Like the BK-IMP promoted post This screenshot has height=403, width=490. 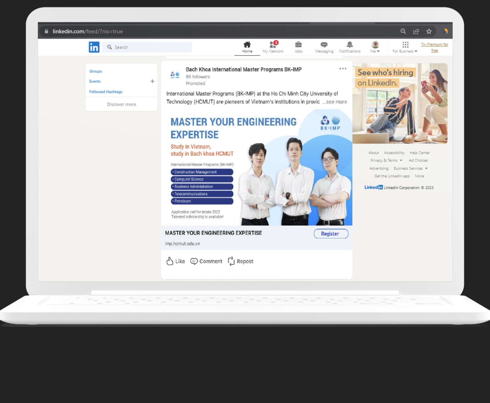point(176,261)
